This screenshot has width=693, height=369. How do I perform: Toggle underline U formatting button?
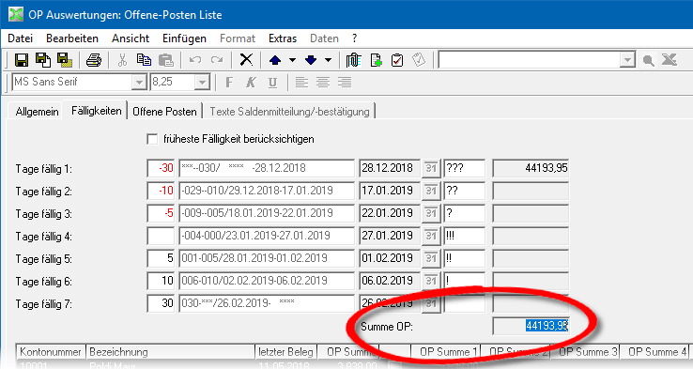[x=272, y=83]
